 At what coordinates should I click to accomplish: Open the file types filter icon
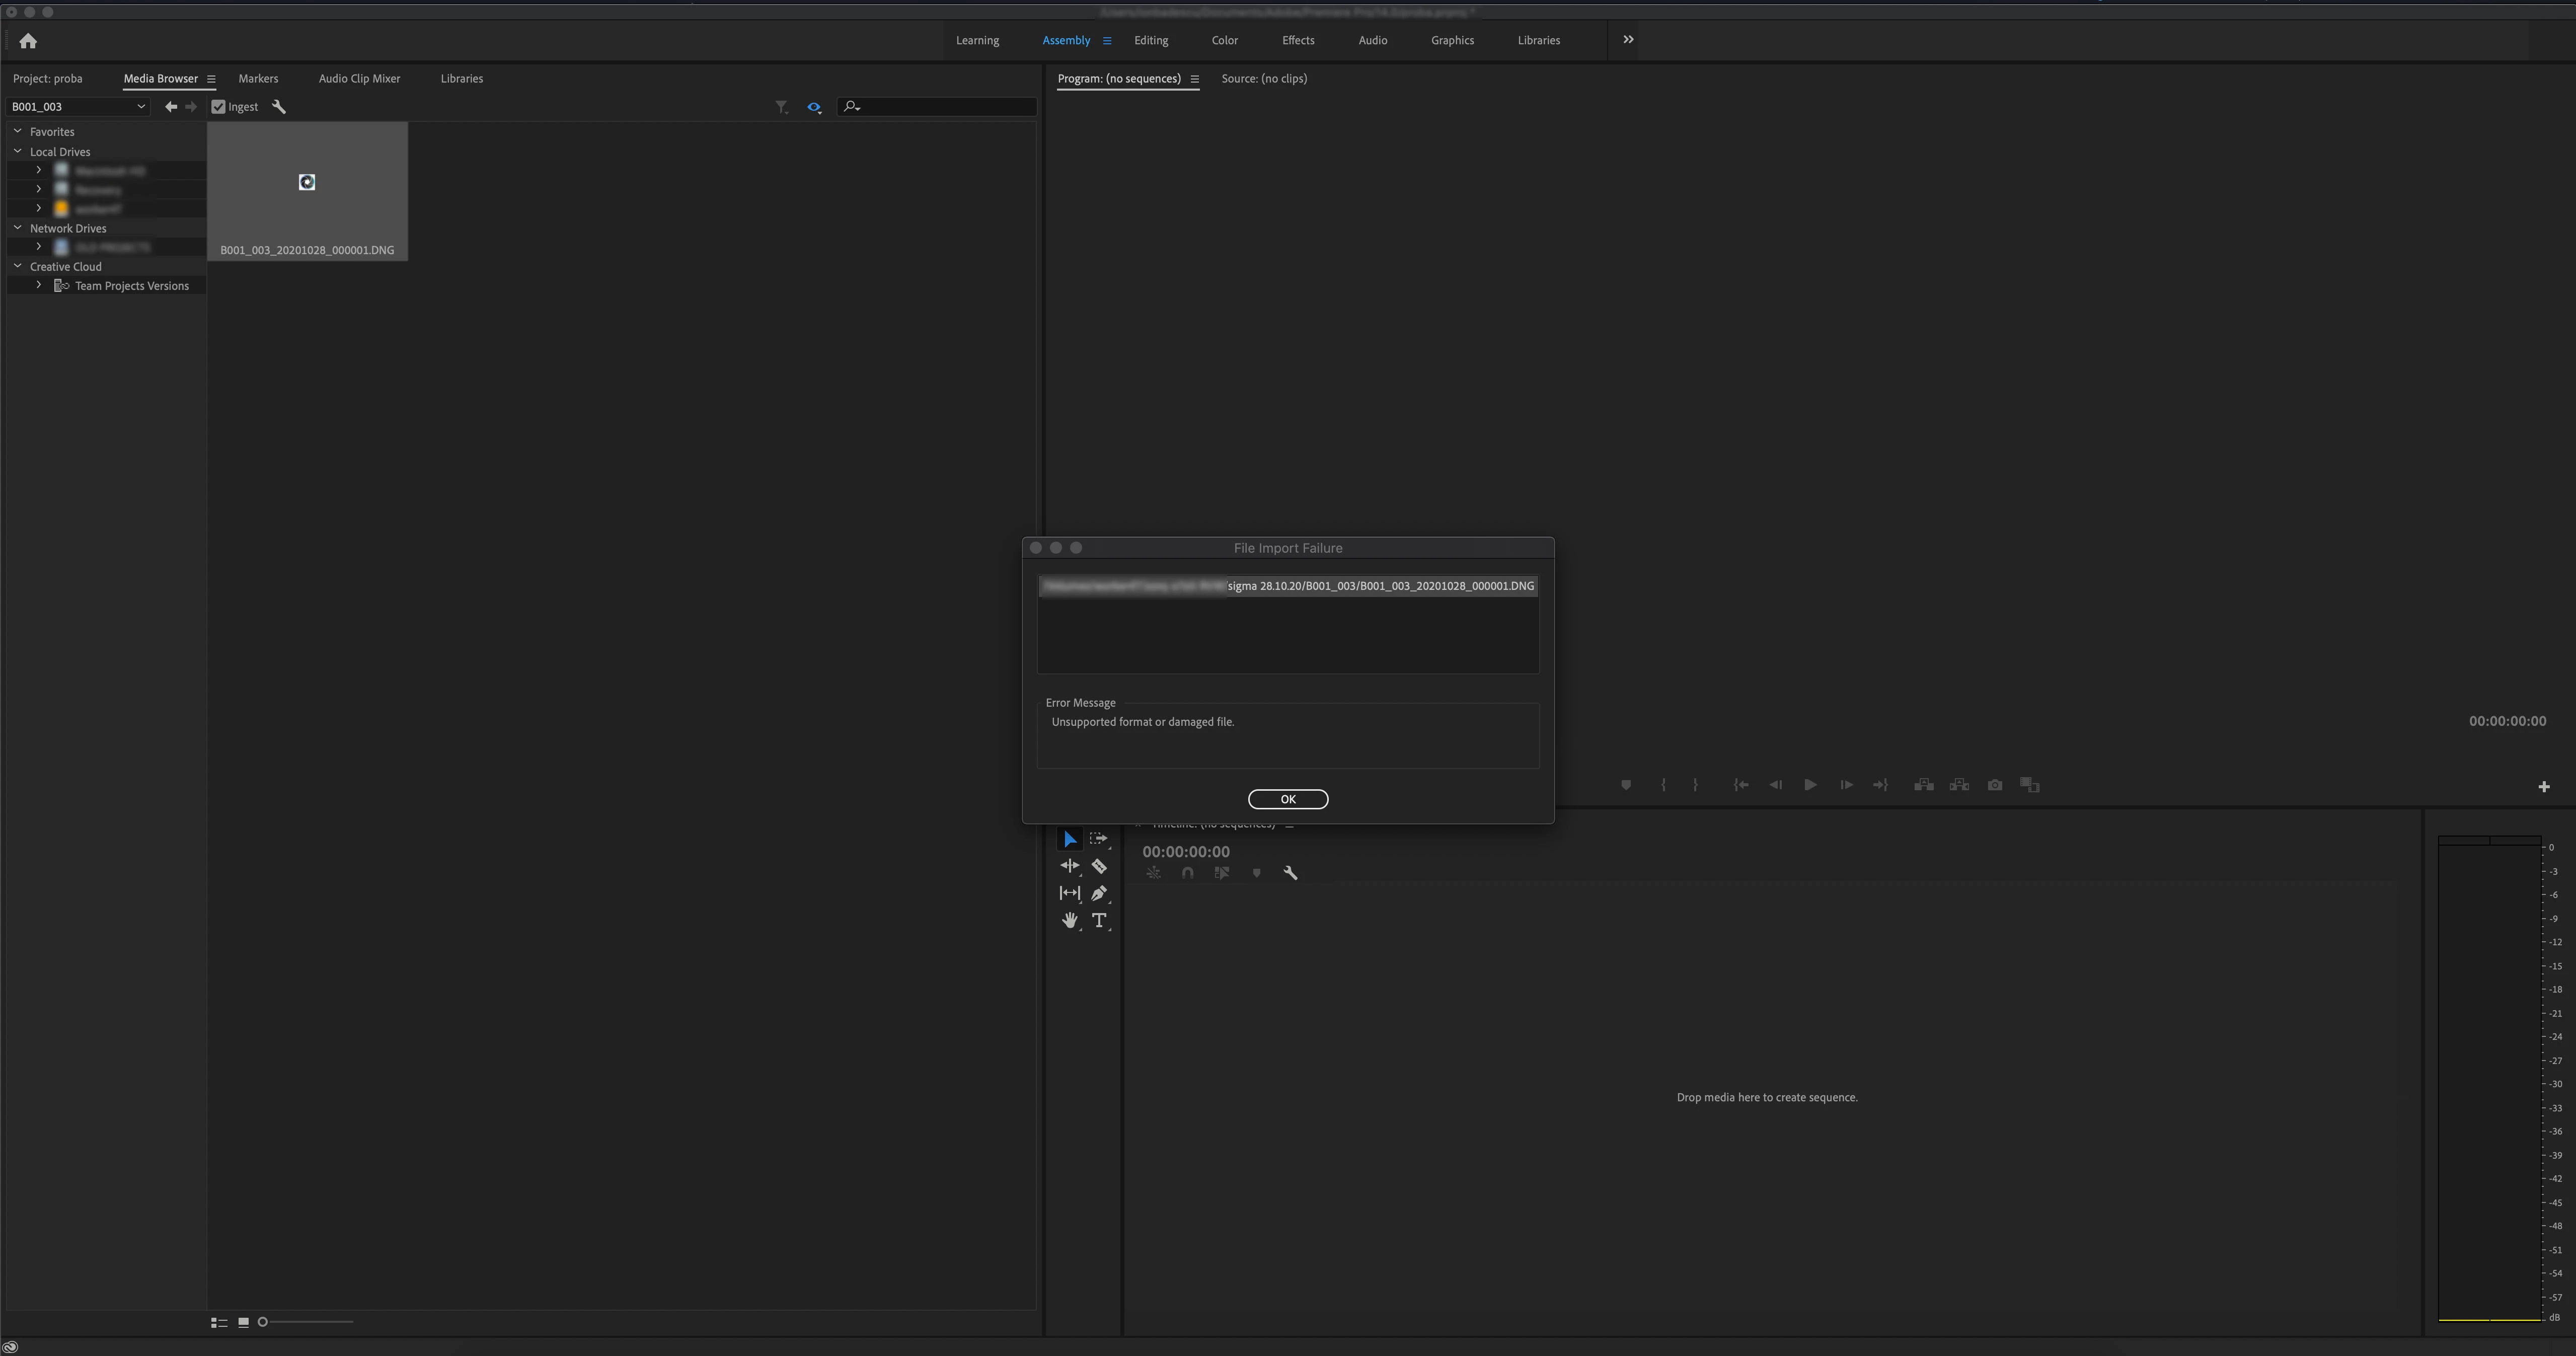click(x=781, y=107)
